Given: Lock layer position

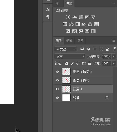Looking at the screenshot, I should coord(78,63).
